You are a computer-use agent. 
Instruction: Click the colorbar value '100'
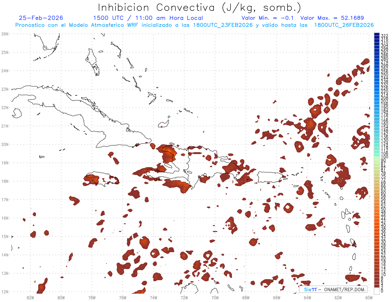[x=384, y=157]
